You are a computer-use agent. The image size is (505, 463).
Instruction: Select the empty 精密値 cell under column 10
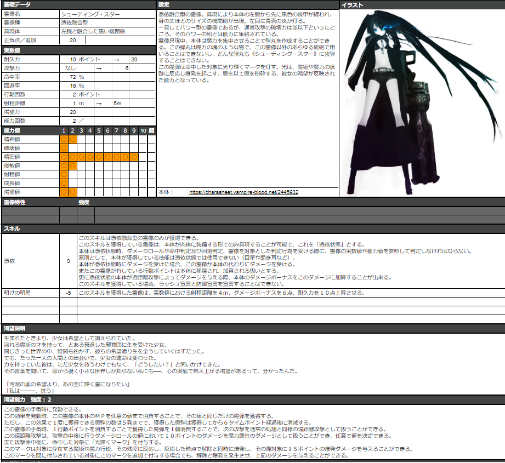point(143,157)
